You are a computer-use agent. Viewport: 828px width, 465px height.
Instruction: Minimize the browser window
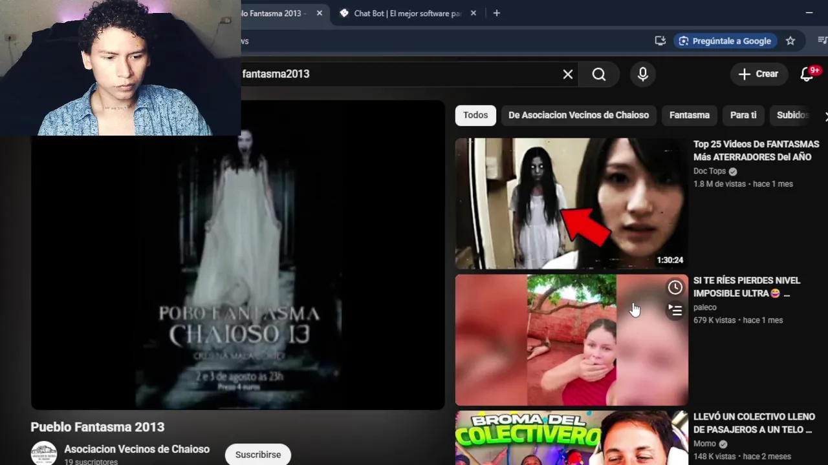[809, 13]
